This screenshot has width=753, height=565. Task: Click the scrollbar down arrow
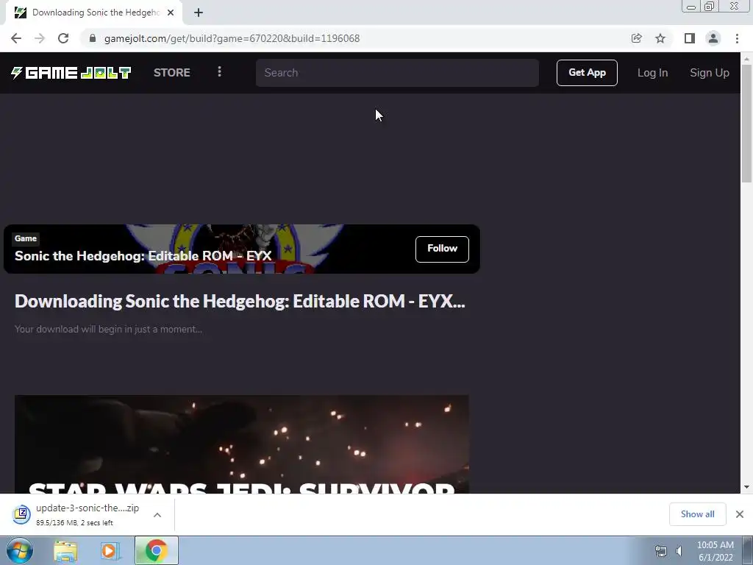tap(746, 487)
